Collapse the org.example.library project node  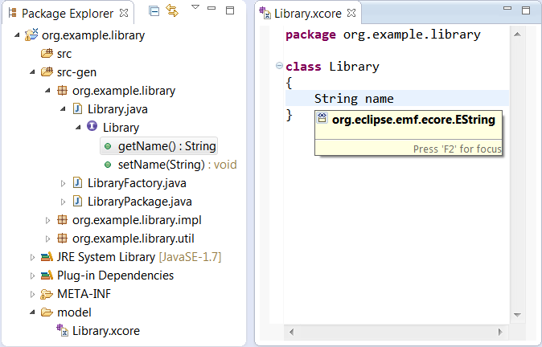click(x=18, y=36)
